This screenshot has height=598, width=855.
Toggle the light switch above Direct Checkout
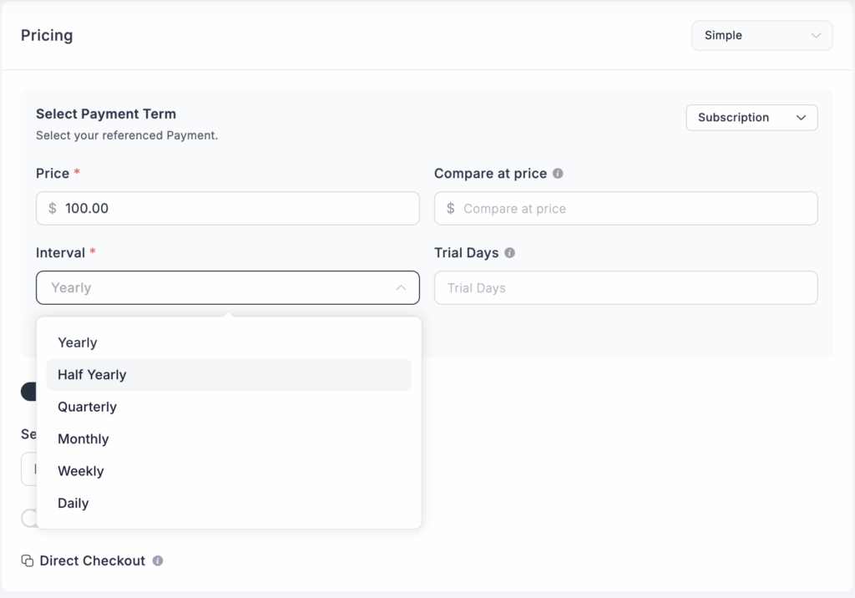tap(28, 518)
